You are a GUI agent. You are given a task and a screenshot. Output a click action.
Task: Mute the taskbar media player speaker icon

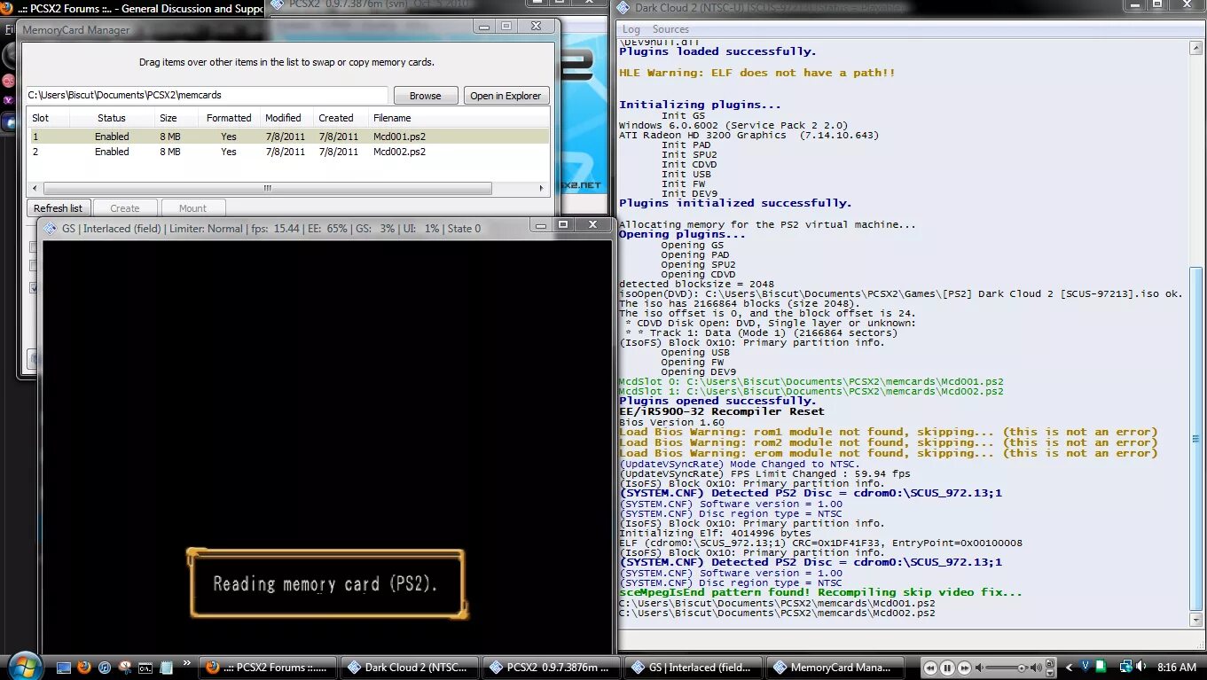980,668
